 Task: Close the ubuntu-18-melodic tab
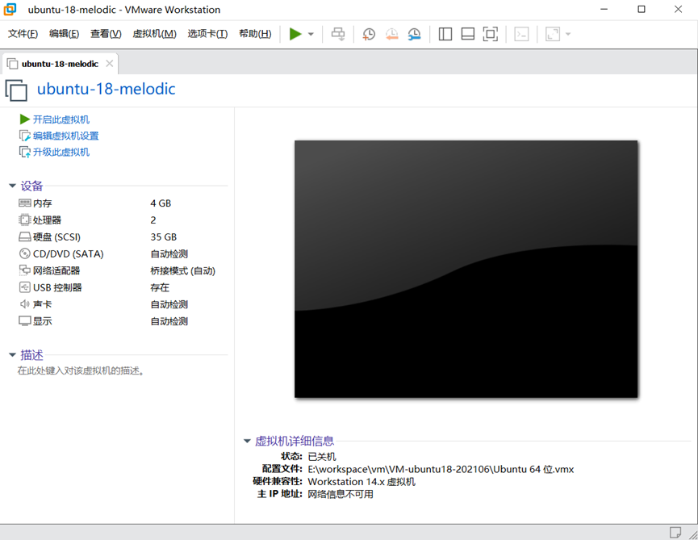[x=109, y=64]
